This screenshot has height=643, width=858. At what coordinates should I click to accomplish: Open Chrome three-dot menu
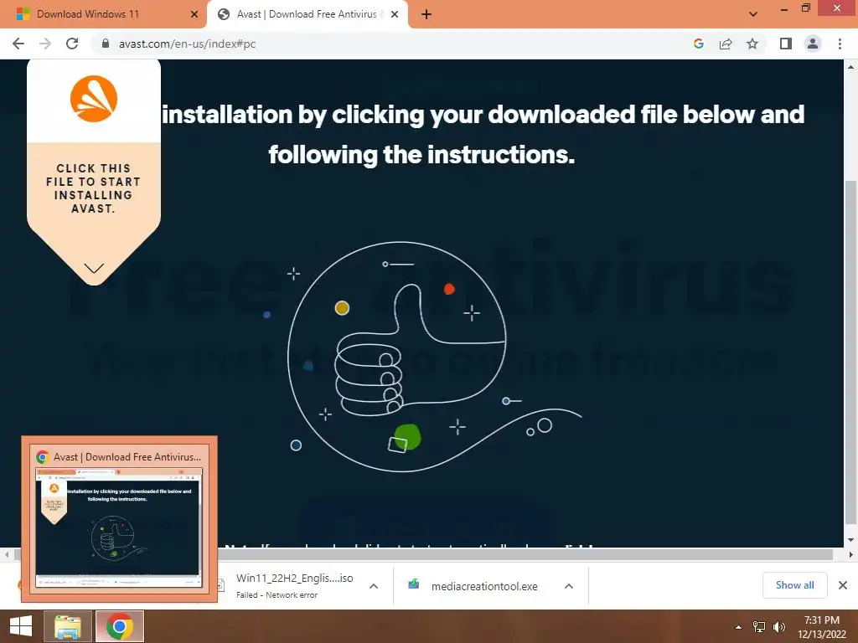tap(840, 44)
